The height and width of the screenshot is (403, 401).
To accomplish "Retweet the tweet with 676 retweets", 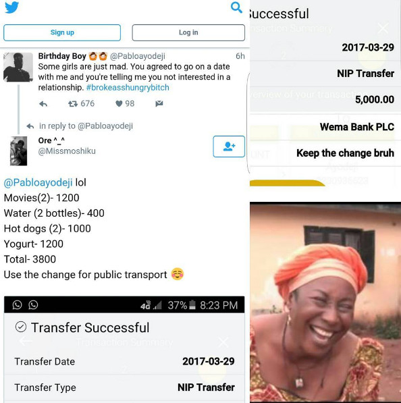I will [x=73, y=104].
